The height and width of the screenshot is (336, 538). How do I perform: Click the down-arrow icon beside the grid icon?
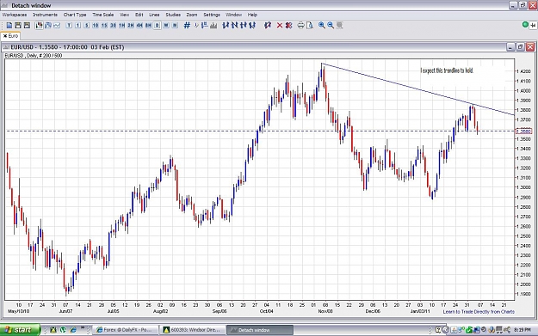tap(196, 25)
